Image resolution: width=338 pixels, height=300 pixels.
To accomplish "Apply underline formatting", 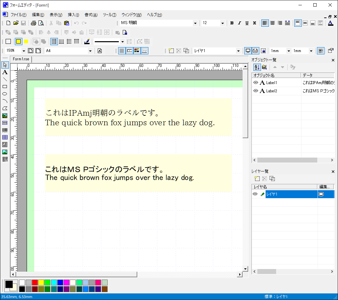I will point(247,23).
